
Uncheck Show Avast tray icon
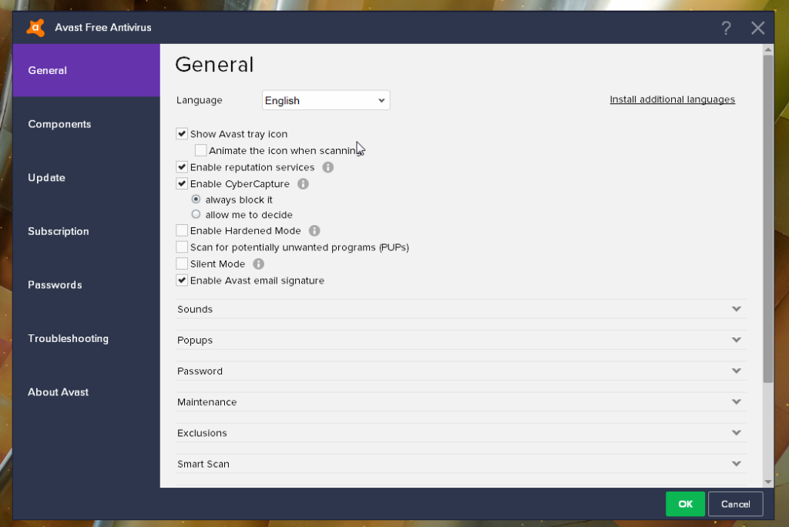182,134
